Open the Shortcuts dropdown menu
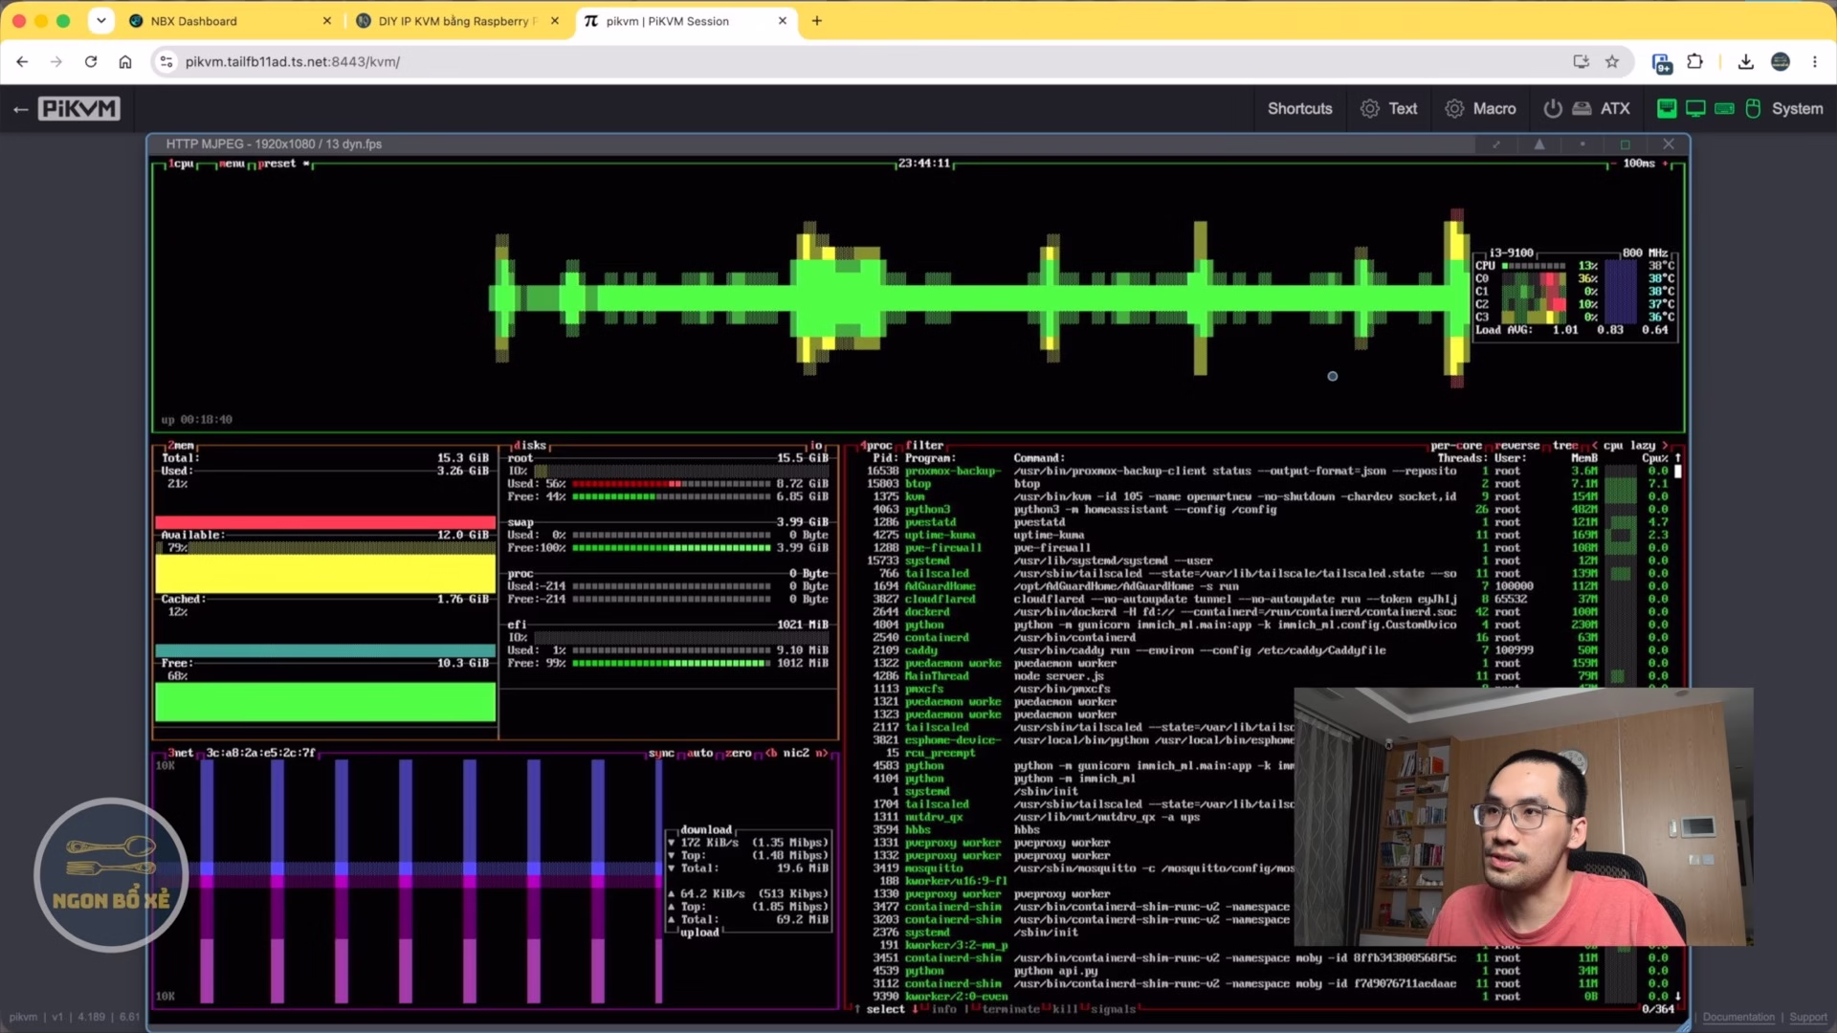 click(1299, 109)
